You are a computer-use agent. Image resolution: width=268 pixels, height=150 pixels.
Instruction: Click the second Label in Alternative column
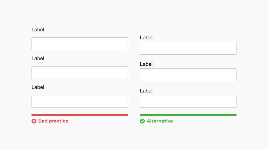point(146,64)
